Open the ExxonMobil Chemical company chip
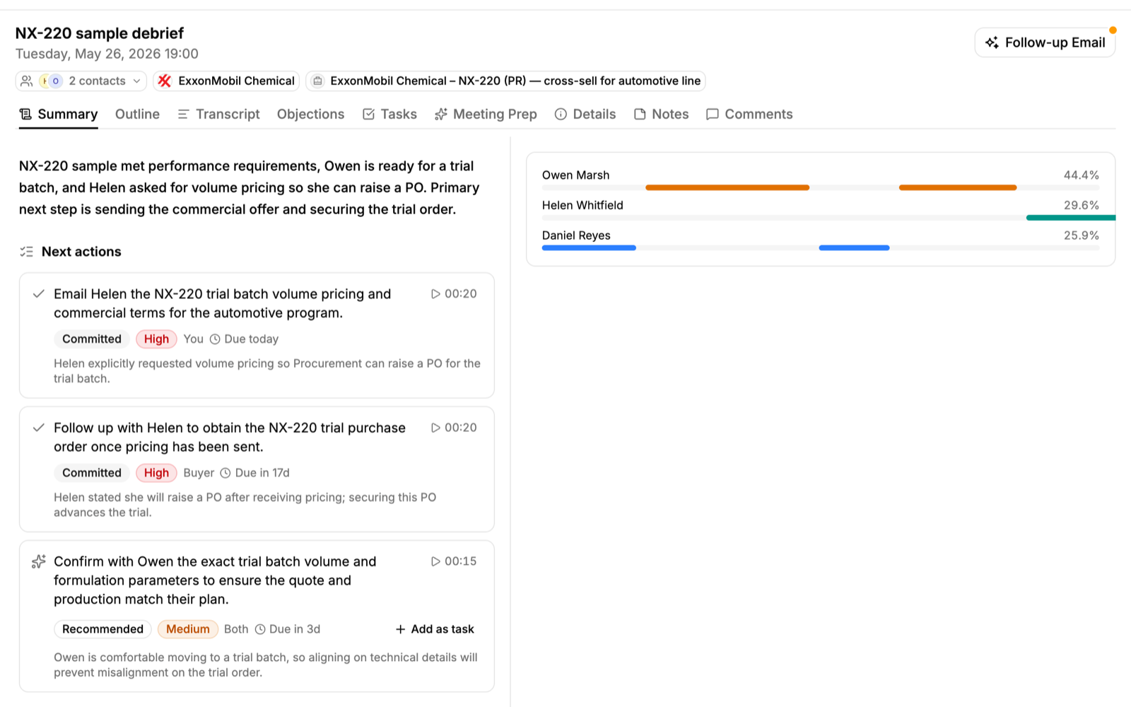 pos(226,81)
